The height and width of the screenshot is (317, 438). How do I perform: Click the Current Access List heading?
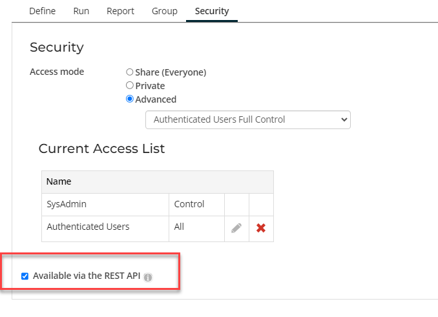[x=101, y=148]
